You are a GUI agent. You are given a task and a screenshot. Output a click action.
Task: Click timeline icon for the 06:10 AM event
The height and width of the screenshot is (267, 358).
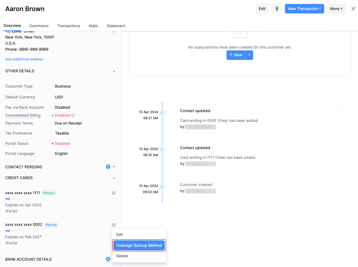[x=162, y=149]
